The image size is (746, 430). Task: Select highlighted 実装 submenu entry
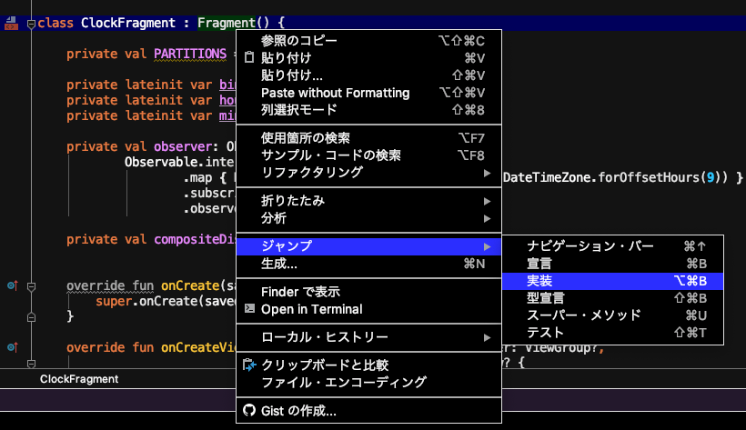(613, 281)
